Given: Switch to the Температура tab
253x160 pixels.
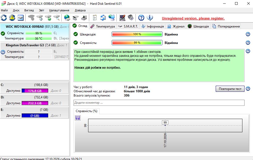Looking at the screenshot, I should [103, 26].
